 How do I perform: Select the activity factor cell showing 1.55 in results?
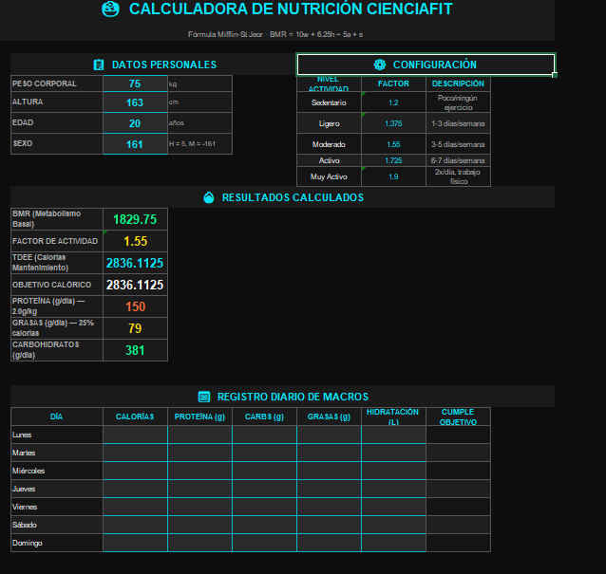click(135, 241)
